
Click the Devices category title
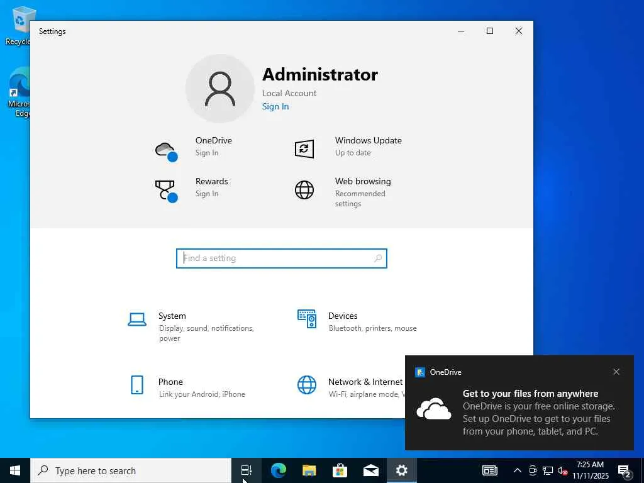(343, 316)
